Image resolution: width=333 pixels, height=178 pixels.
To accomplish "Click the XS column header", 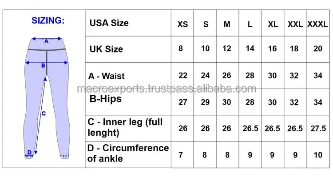I will pyautogui.click(x=182, y=24).
